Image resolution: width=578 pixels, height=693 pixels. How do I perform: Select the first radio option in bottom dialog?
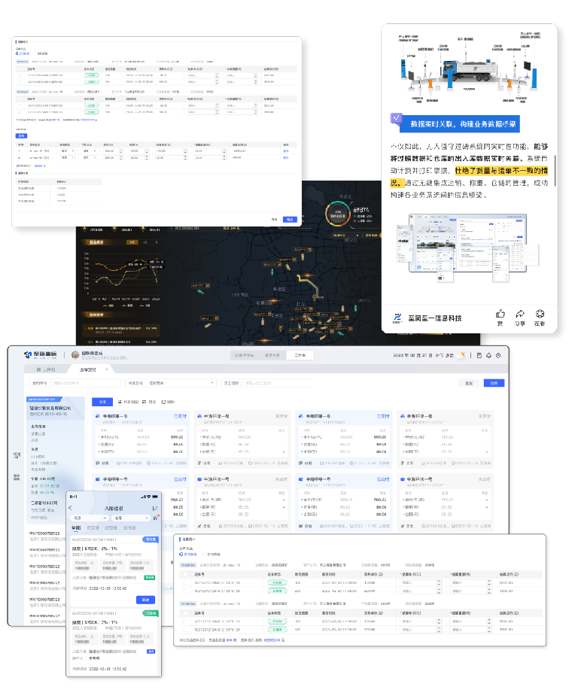pyautogui.click(x=181, y=553)
